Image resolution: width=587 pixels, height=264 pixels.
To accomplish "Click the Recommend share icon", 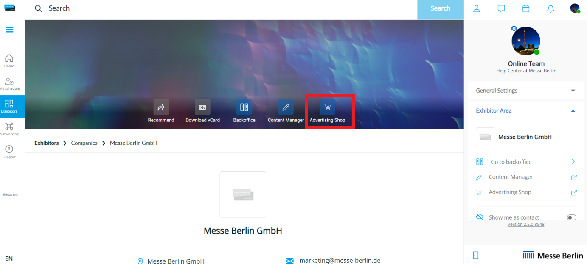I will pyautogui.click(x=161, y=107).
